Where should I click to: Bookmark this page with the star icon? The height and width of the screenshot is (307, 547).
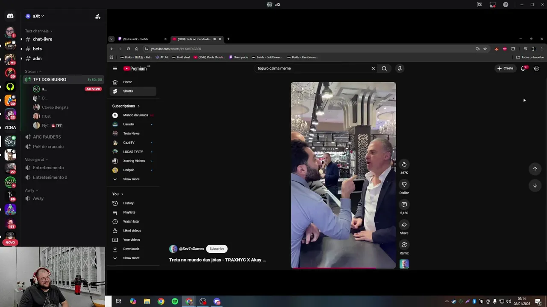(x=485, y=49)
